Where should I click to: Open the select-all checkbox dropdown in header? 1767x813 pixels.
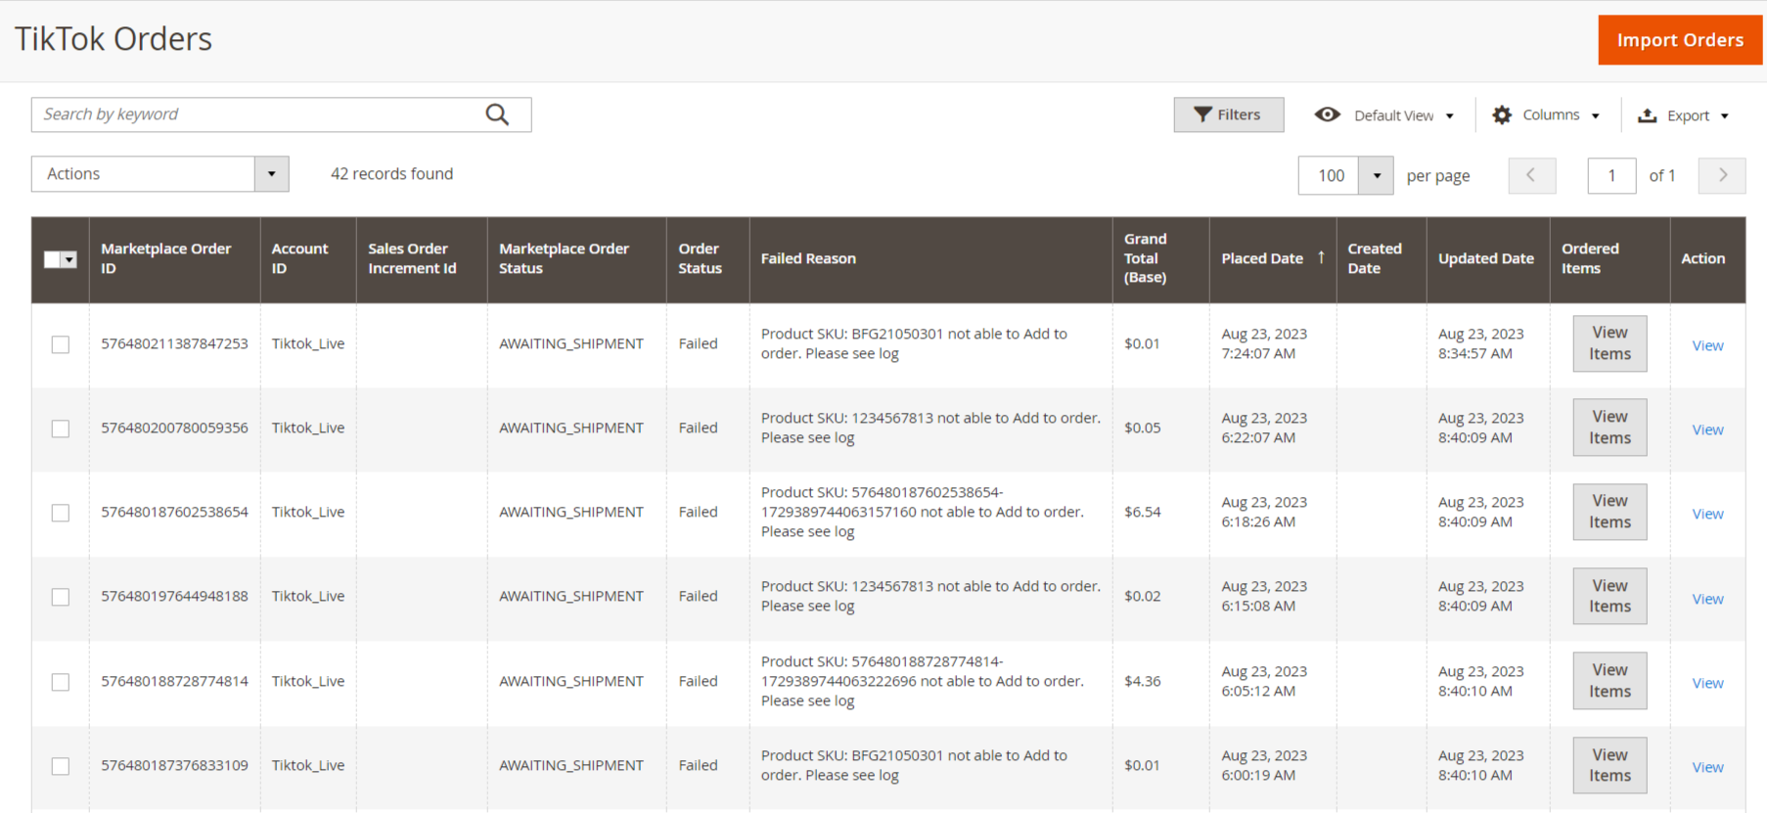click(x=69, y=259)
